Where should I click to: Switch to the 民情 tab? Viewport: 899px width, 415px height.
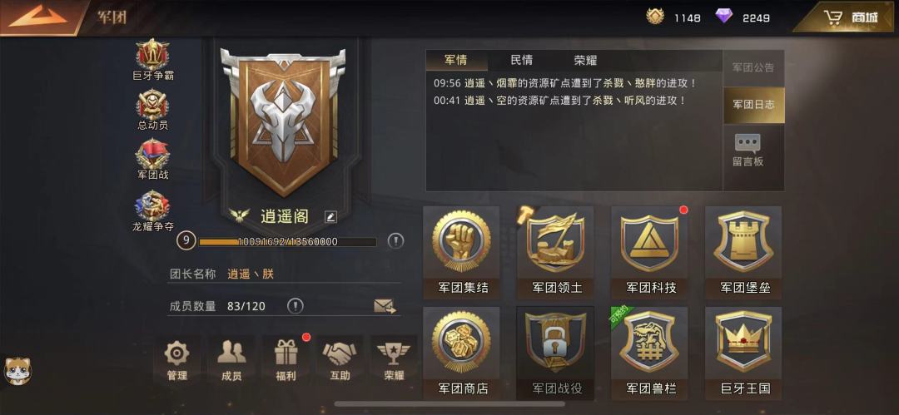(x=521, y=60)
